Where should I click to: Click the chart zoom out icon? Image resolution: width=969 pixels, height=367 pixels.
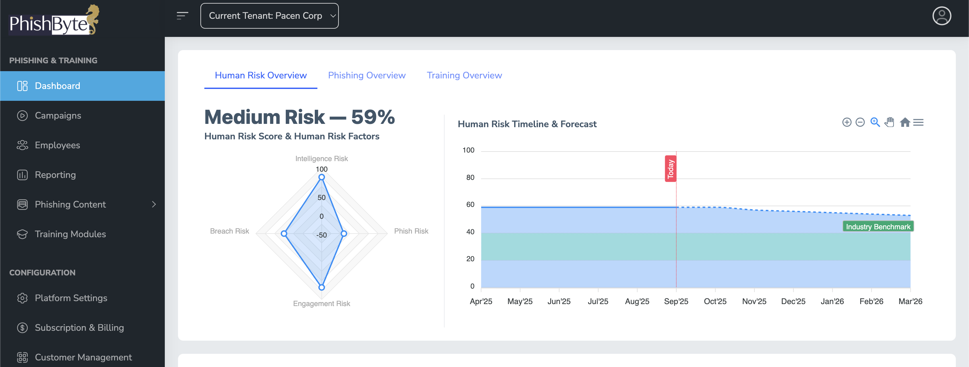(860, 122)
